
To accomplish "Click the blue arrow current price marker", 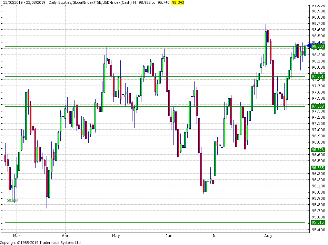I will click(309, 46).
